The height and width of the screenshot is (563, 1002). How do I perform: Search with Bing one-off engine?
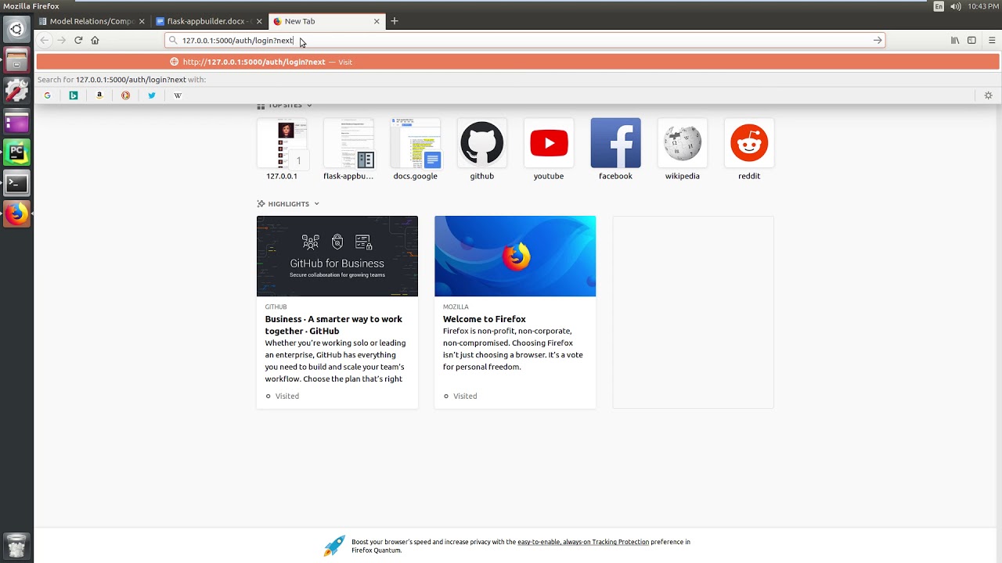pyautogui.click(x=74, y=95)
